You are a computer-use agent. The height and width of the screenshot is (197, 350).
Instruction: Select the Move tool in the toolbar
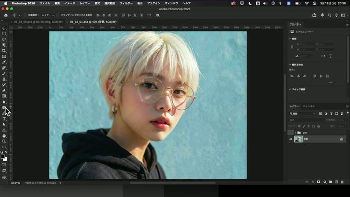click(x=4, y=28)
